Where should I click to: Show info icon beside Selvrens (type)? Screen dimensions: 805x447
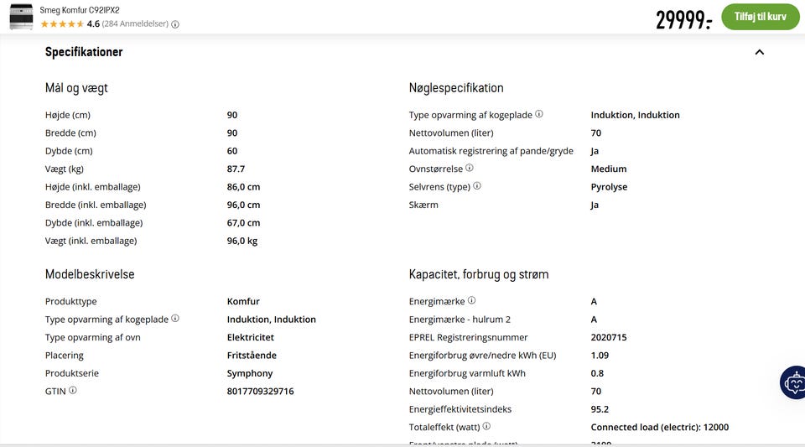pyautogui.click(x=477, y=186)
